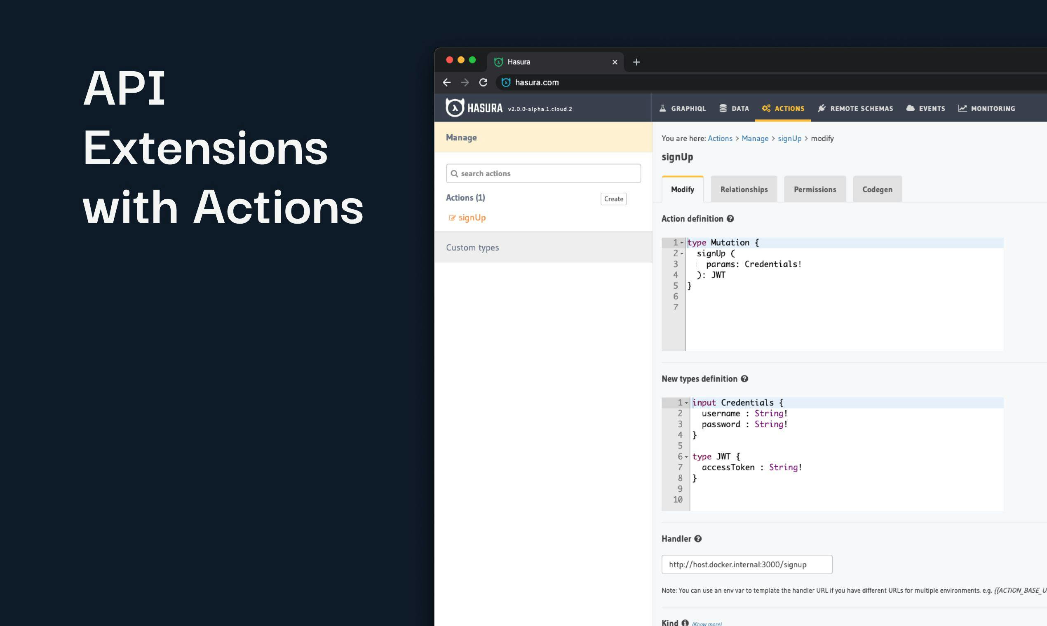Click the help icon next to New types definition
The image size is (1047, 626).
pyautogui.click(x=744, y=379)
